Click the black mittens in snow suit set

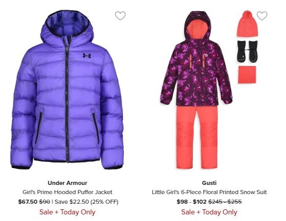(x=247, y=51)
